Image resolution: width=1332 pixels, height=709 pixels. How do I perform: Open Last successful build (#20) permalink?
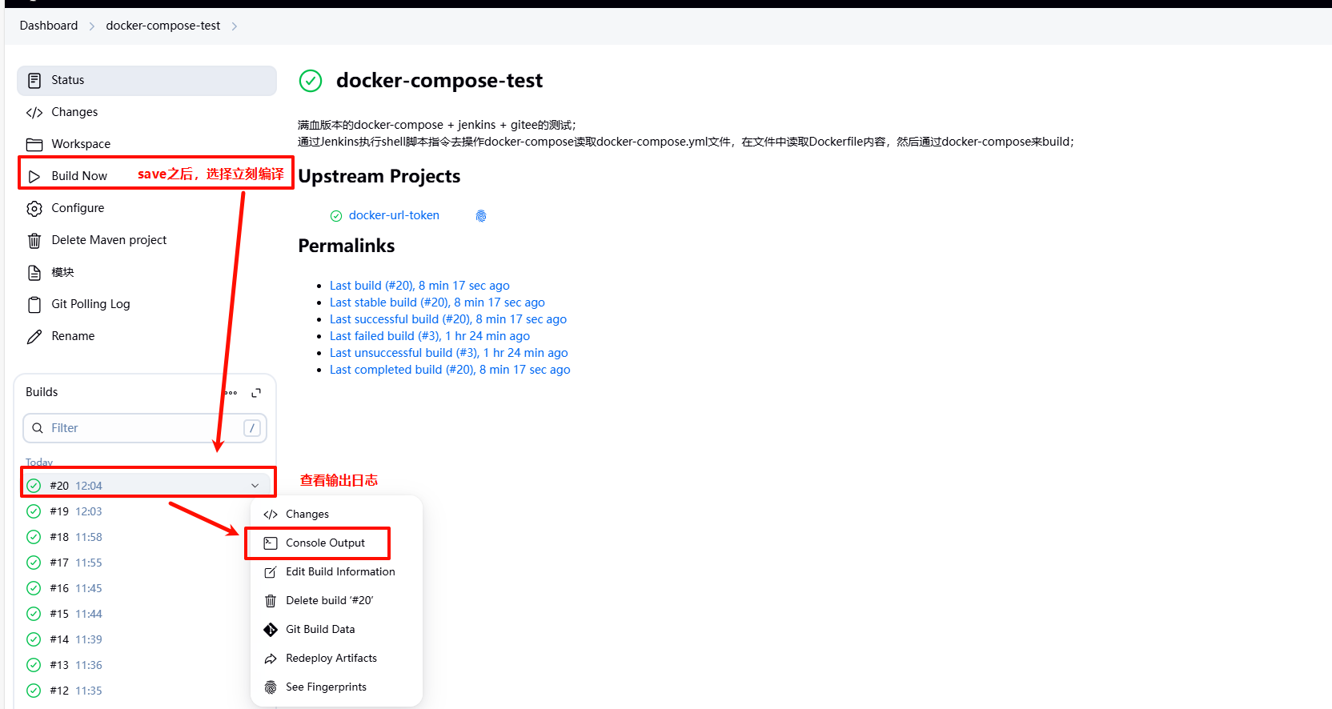pos(448,319)
